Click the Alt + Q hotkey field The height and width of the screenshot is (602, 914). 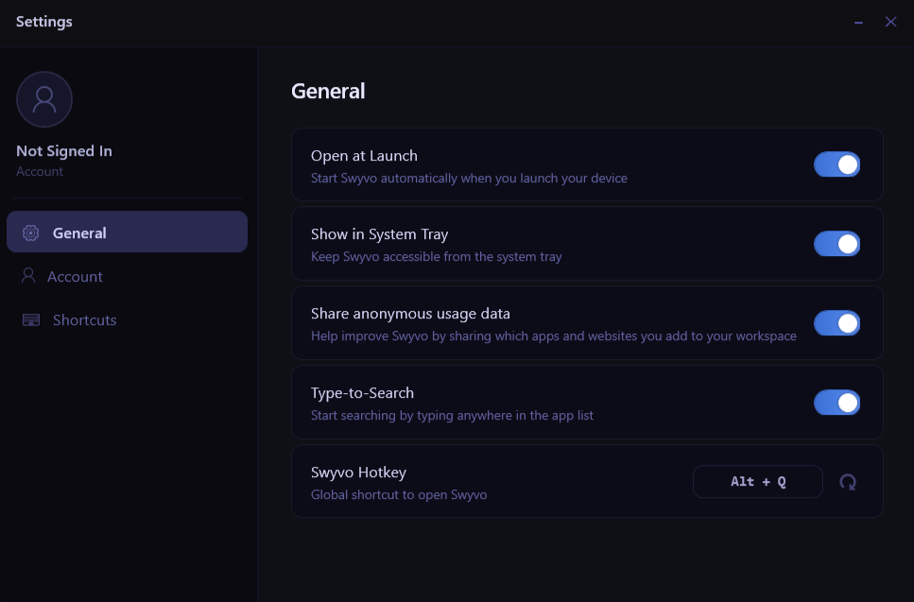(758, 481)
